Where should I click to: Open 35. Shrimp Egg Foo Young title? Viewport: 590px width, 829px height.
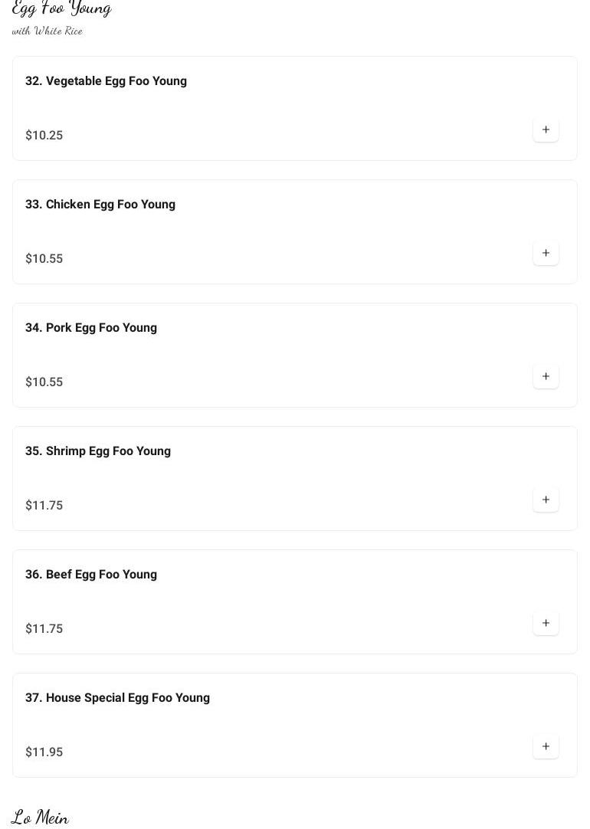tap(98, 451)
